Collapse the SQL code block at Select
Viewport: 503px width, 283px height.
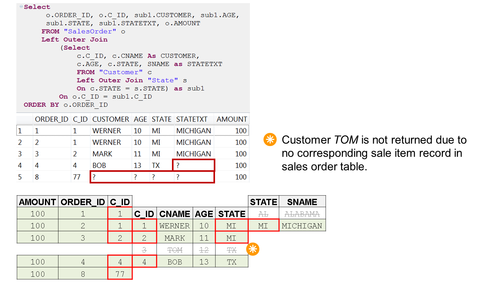pyautogui.click(x=21, y=7)
